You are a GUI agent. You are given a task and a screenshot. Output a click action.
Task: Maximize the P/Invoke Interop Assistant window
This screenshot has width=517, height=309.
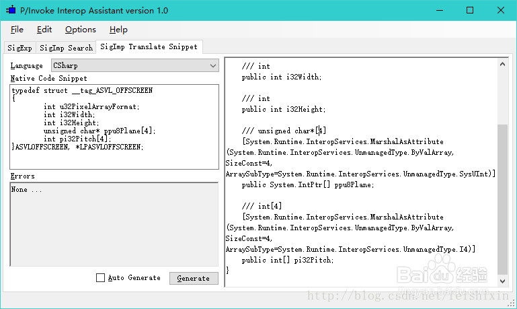pos(470,10)
